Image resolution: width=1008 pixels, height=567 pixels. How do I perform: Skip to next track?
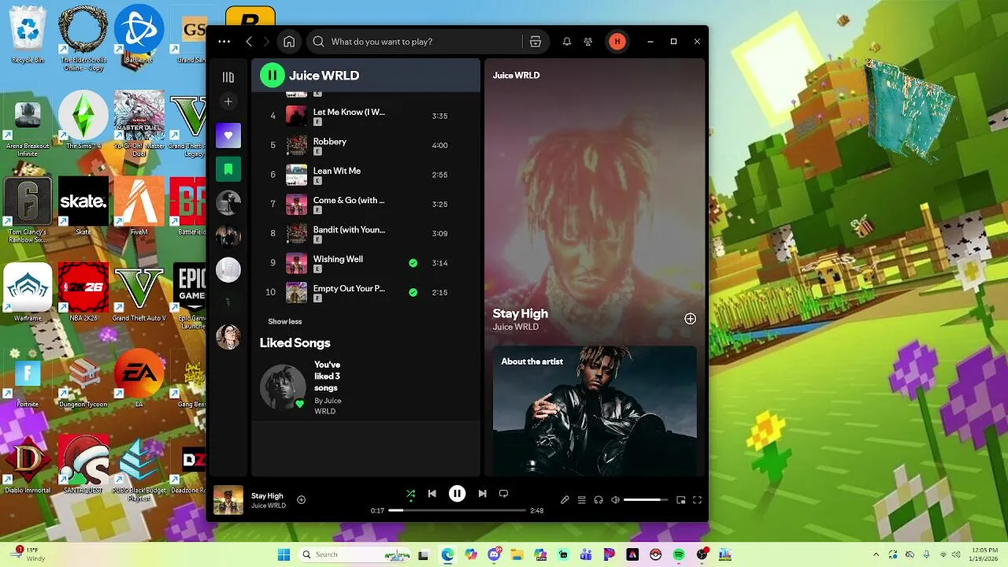(482, 494)
